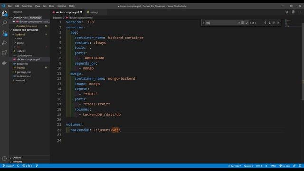The width and height of the screenshot is (304, 171).
Task: Click VS Code logo icon in title bar
Action: 3,6
